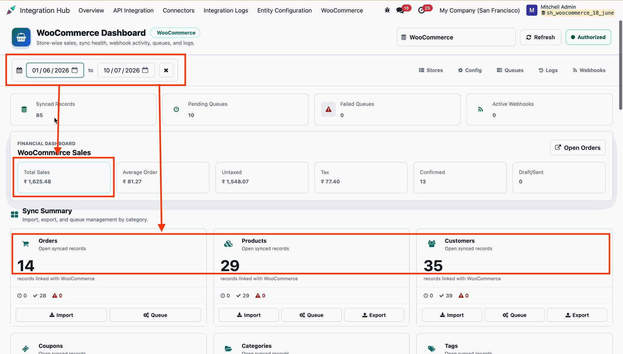Image resolution: width=623 pixels, height=354 pixels.
Task: Click the WooCommerce Dashboard basket icon
Action: click(x=21, y=37)
